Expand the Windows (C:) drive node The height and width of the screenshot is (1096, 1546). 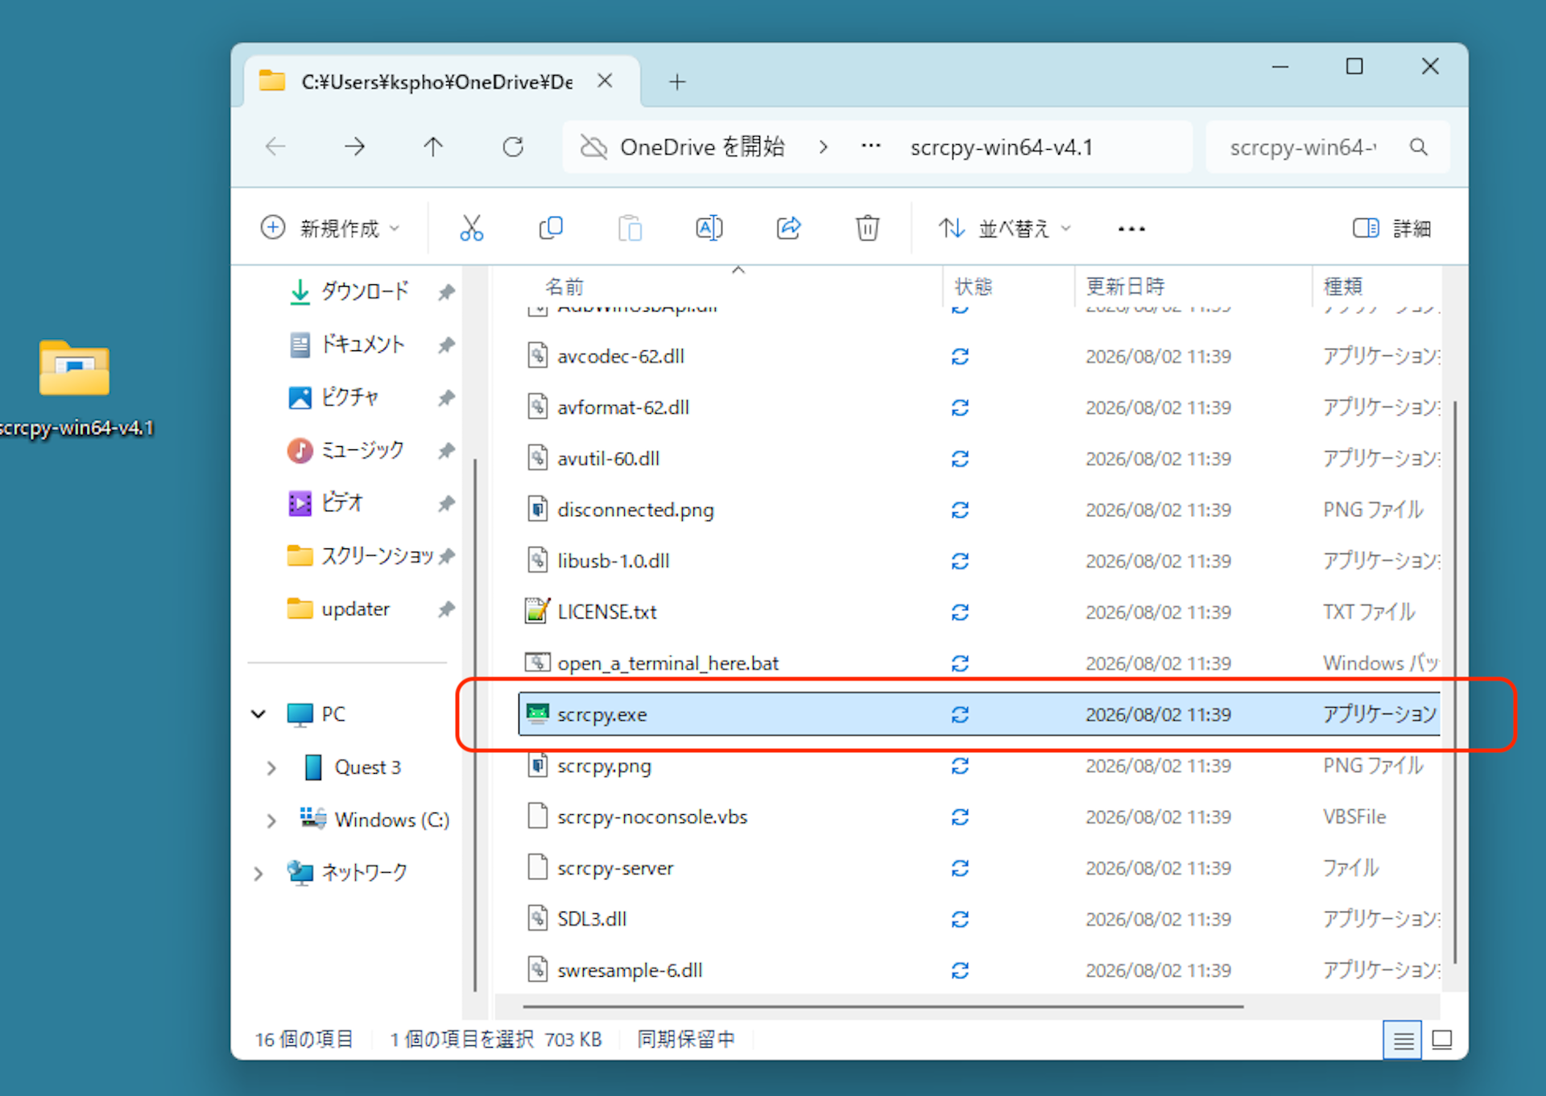pos(271,821)
